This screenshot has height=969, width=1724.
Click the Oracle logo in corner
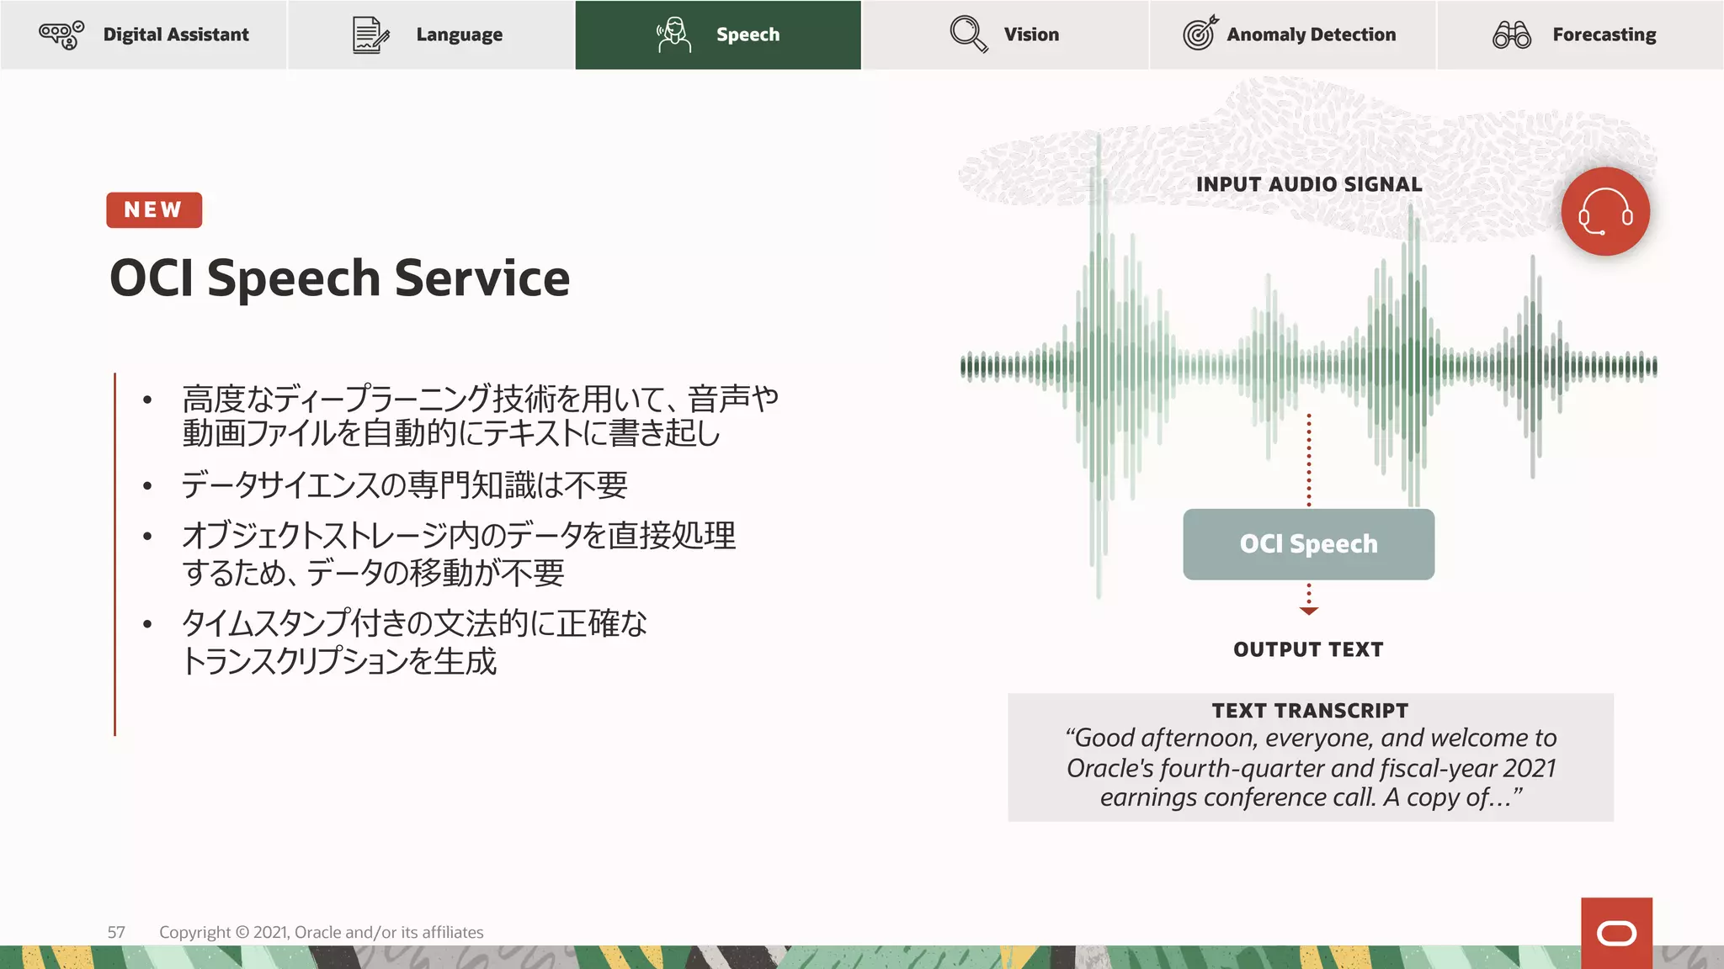pyautogui.click(x=1616, y=933)
